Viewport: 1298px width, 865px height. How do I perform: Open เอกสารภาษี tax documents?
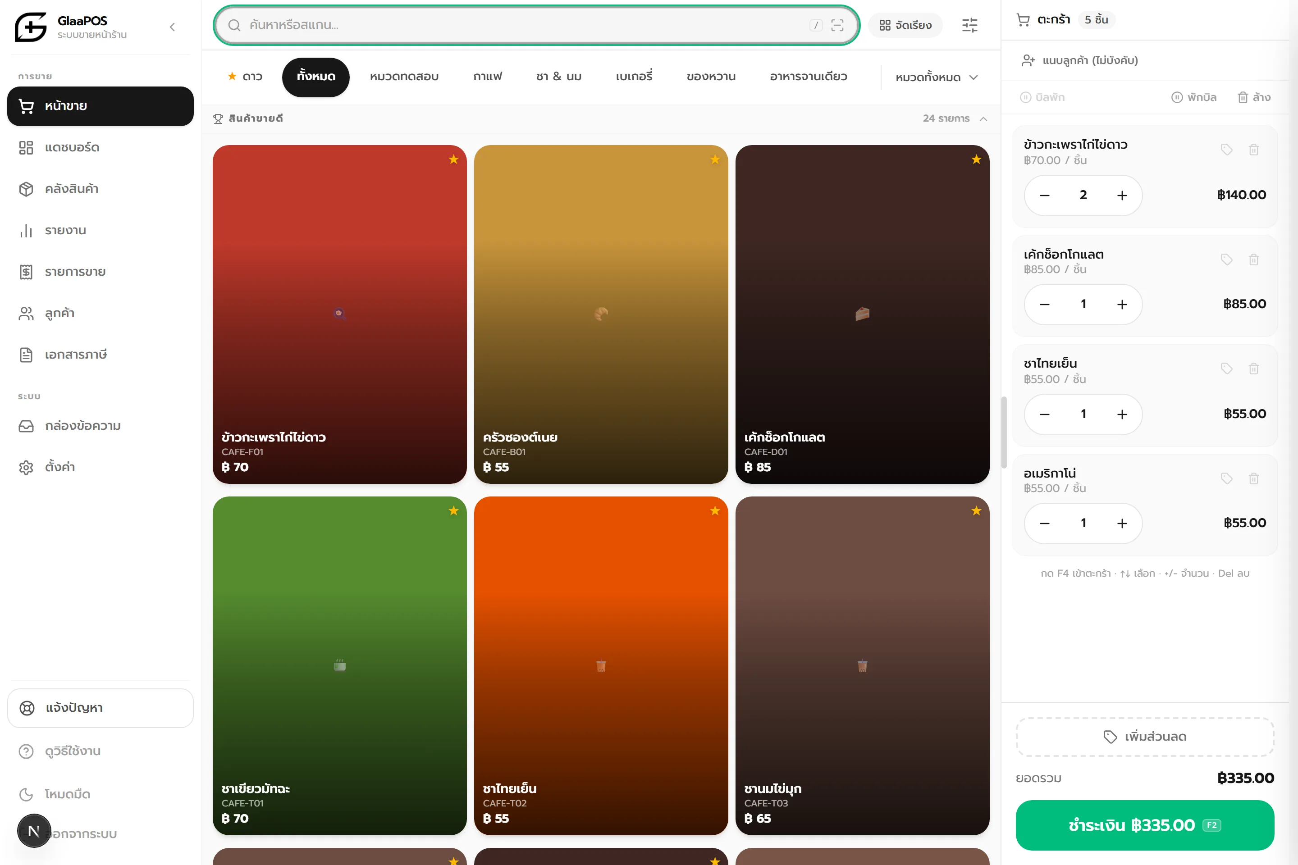pyautogui.click(x=101, y=354)
